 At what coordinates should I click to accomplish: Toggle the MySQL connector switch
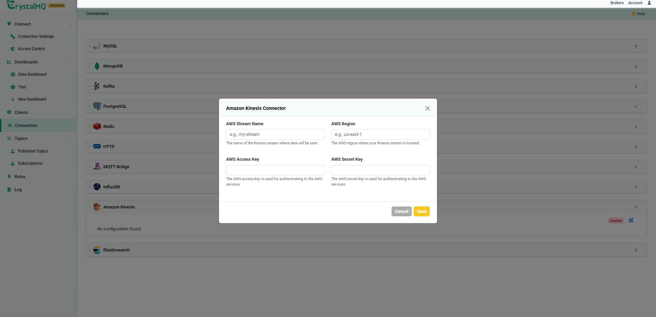[x=638, y=46]
